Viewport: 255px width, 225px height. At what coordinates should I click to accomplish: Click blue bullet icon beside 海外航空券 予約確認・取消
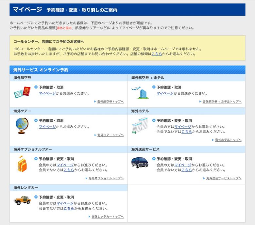coord(36,87)
